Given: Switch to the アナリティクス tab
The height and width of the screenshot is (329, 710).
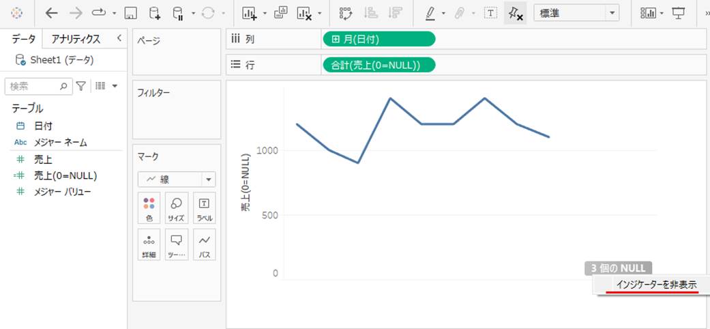Looking at the screenshot, I should pos(76,39).
